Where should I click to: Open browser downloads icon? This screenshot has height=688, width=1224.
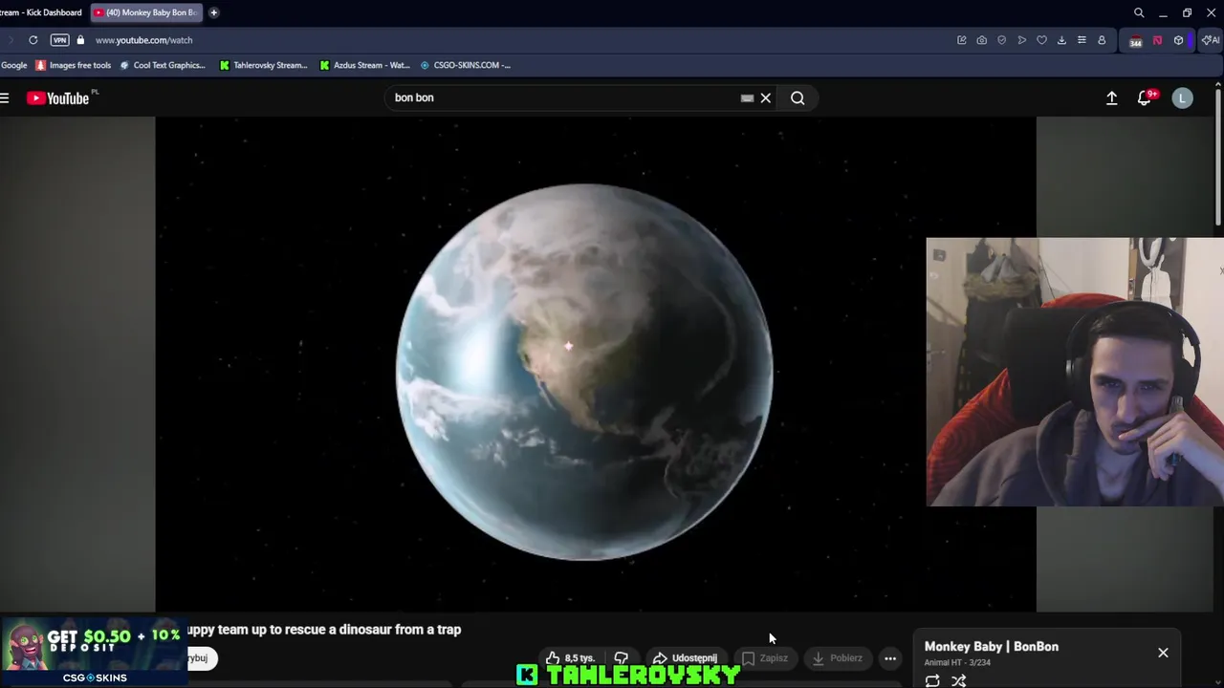pos(1061,40)
